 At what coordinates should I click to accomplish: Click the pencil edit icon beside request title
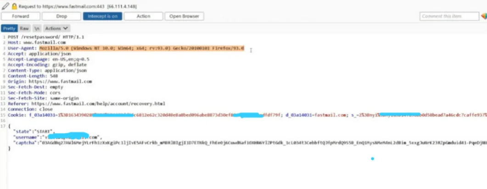click(x=6, y=6)
